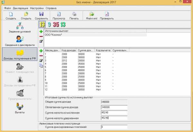The height and width of the screenshot is (132, 193).
Task: Open Задание условий section
Action: 20,28
